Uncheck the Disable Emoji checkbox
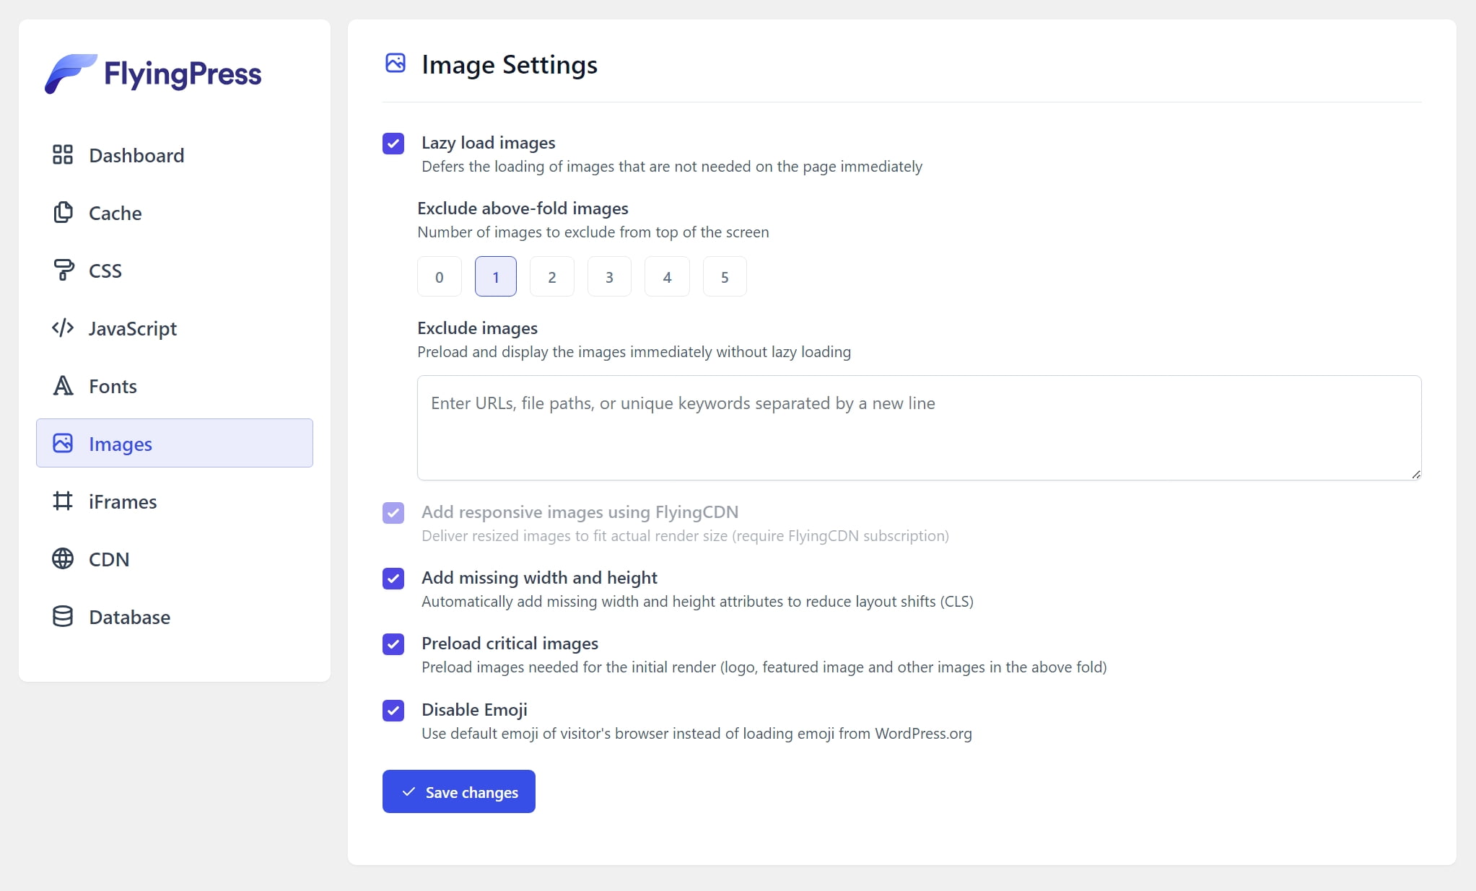Image resolution: width=1476 pixels, height=891 pixels. click(393, 711)
